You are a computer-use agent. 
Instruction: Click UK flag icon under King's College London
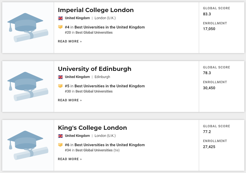[x=61, y=136]
